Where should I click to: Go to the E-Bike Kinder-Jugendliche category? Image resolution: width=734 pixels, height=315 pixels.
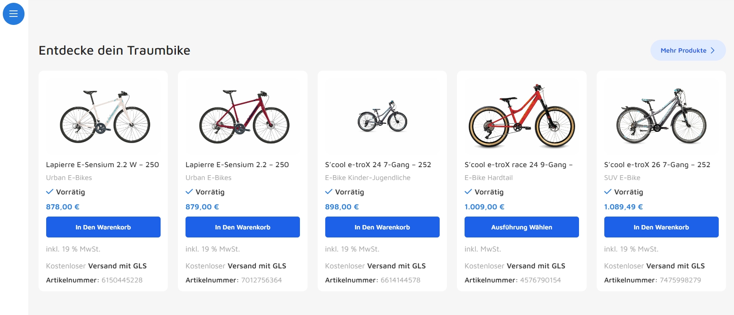(368, 178)
